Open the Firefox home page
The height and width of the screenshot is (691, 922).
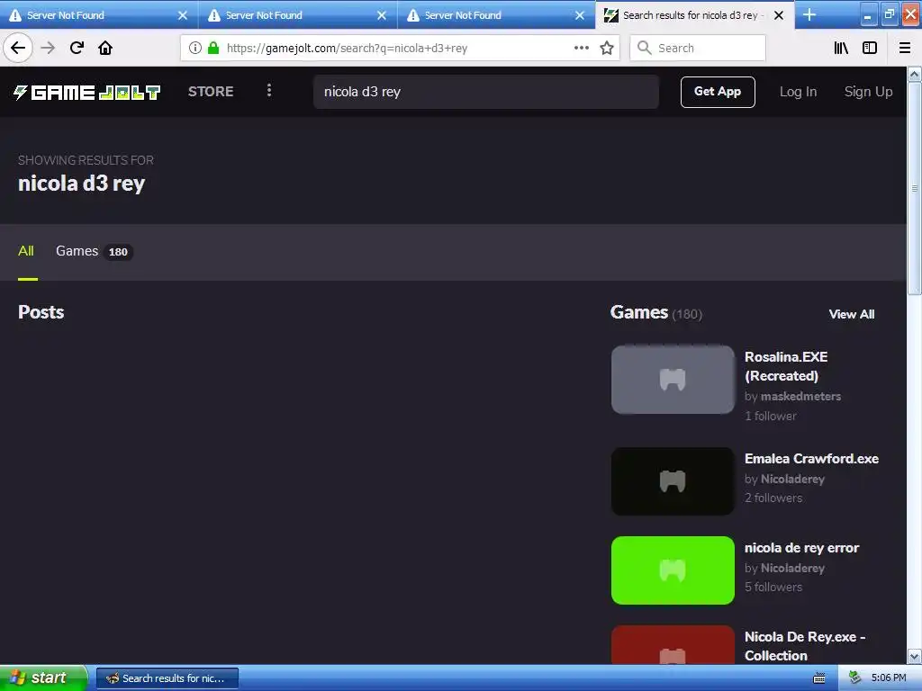(105, 48)
